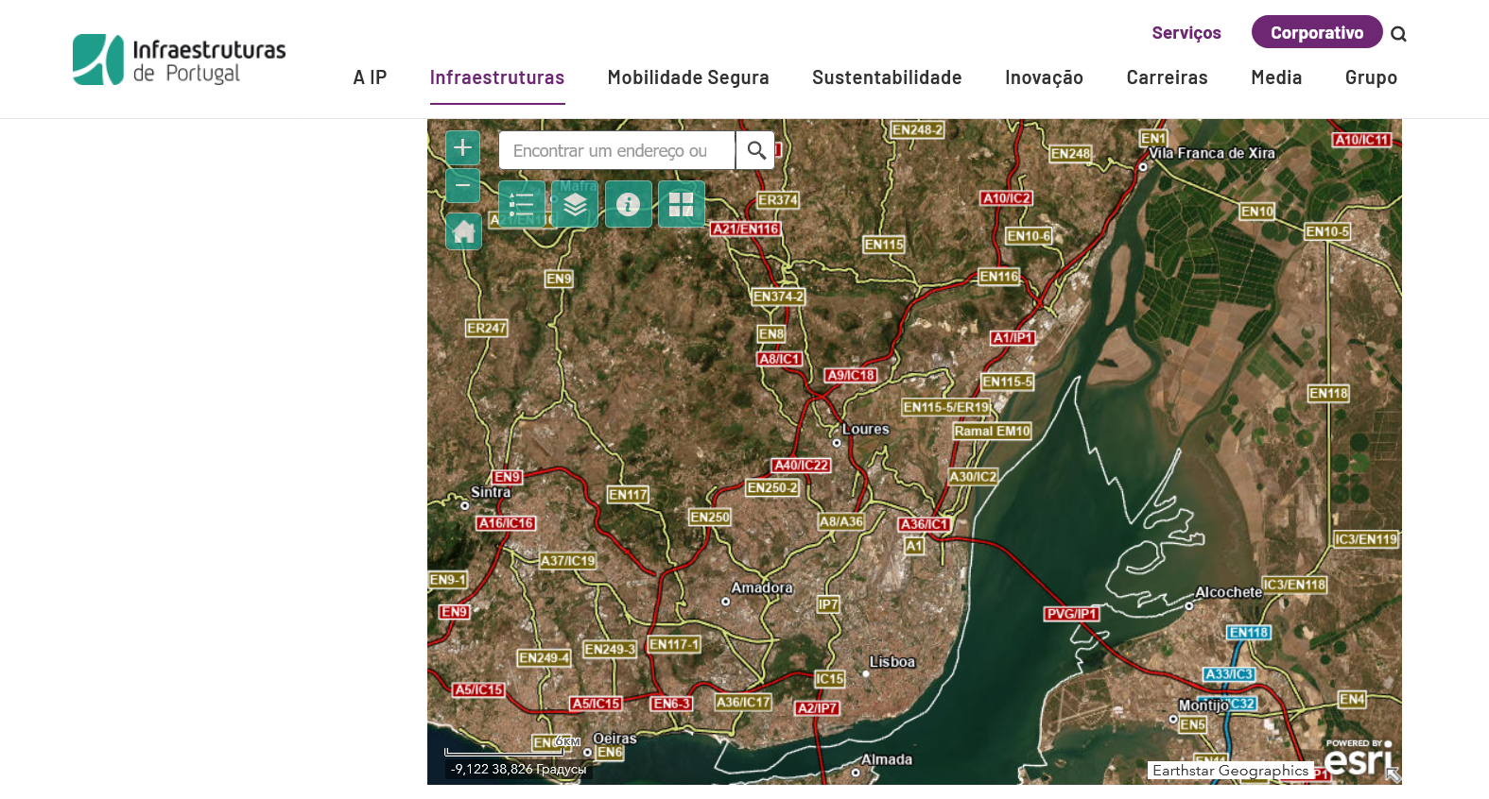The height and width of the screenshot is (799, 1489).
Task: Click the Ramal EM10 label
Action: point(992,431)
